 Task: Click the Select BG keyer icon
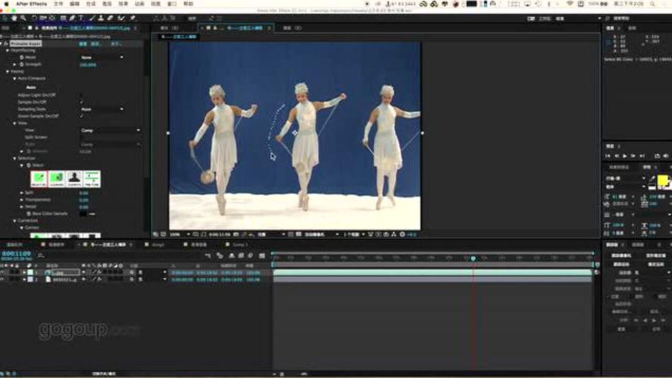pos(38,179)
